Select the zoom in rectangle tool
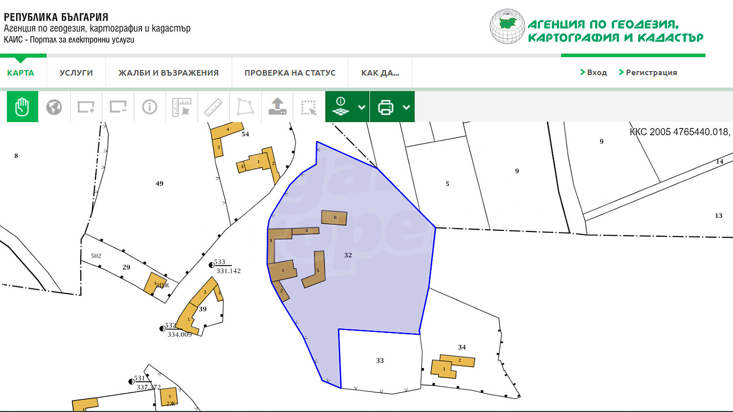733x412 pixels. click(86, 107)
